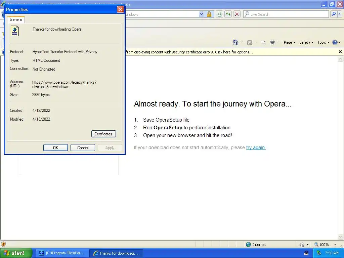The image size is (344, 258).
Task: Click the refresh page icon
Action: click(228, 14)
